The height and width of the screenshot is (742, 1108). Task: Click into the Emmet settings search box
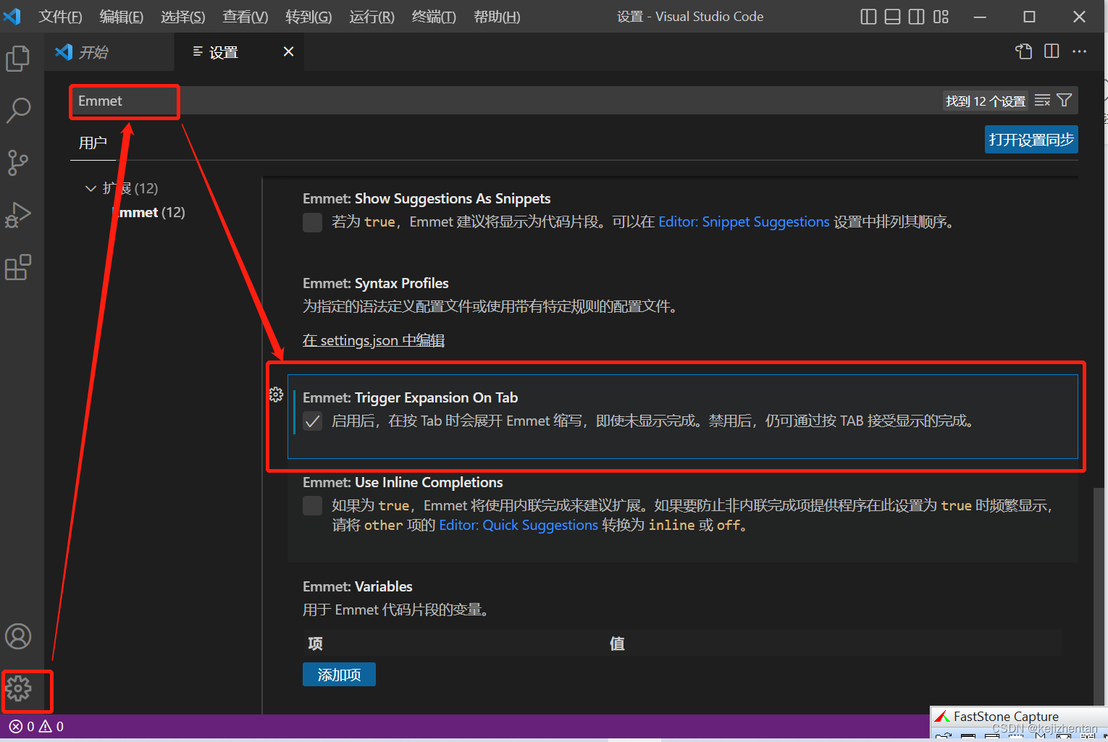click(x=507, y=101)
